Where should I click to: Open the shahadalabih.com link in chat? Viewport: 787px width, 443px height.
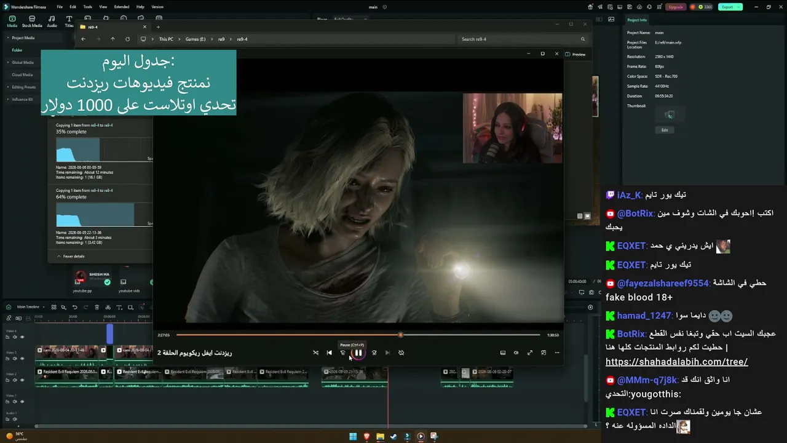coord(676,362)
